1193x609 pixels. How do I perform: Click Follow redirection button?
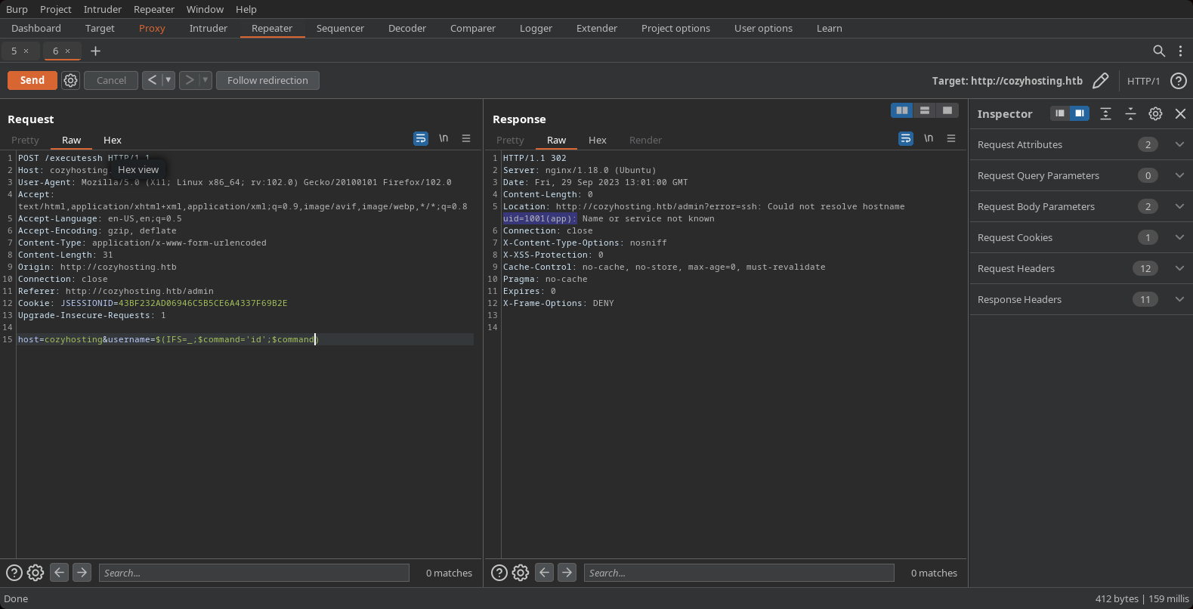267,80
